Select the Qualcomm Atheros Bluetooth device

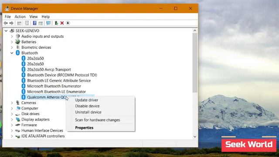[x=47, y=97]
